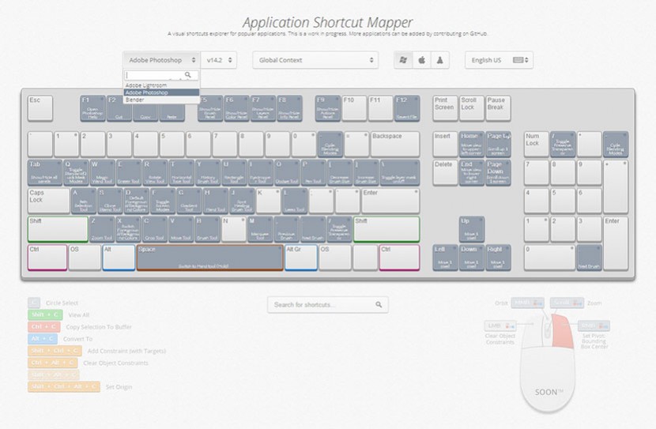Click the F5 Show/Hide Brush Panel key

210,108
